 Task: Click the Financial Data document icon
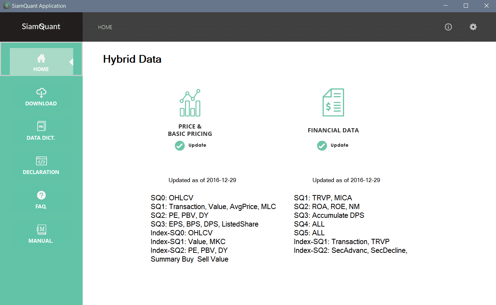[x=333, y=102]
